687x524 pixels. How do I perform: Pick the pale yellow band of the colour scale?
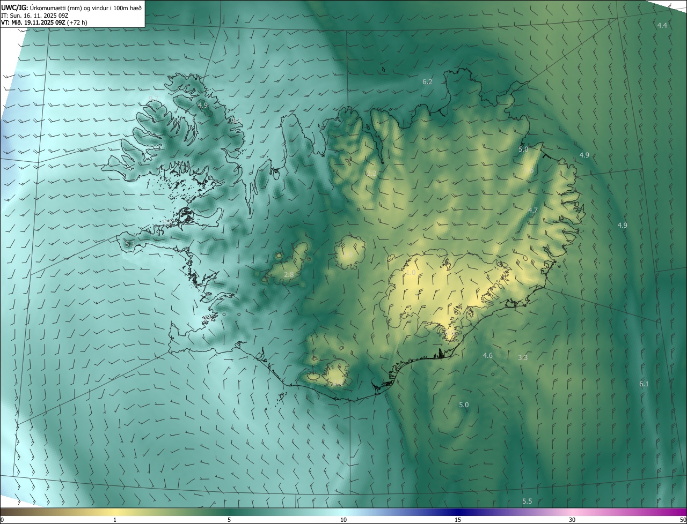tap(115, 512)
